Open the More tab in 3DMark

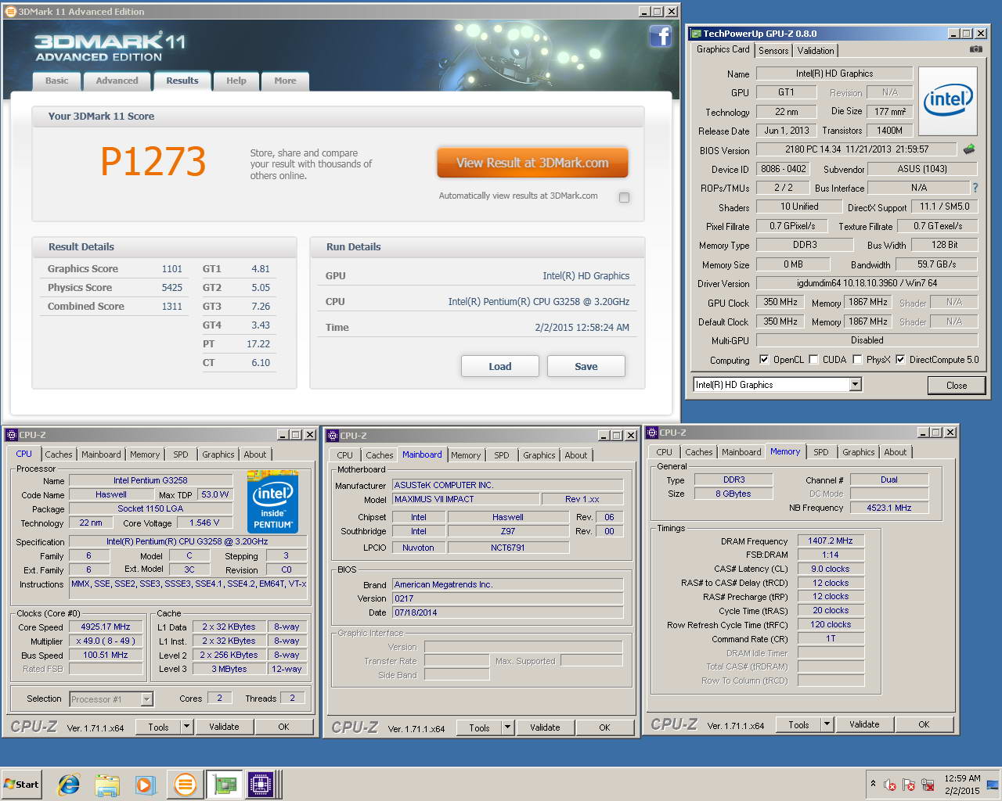pos(285,81)
